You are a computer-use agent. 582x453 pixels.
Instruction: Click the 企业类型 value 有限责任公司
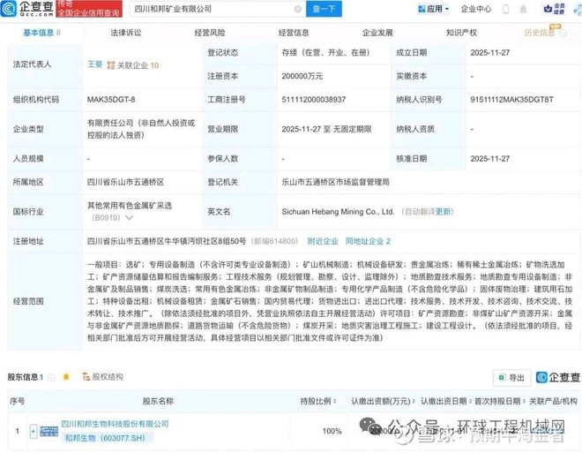pyautogui.click(x=141, y=129)
